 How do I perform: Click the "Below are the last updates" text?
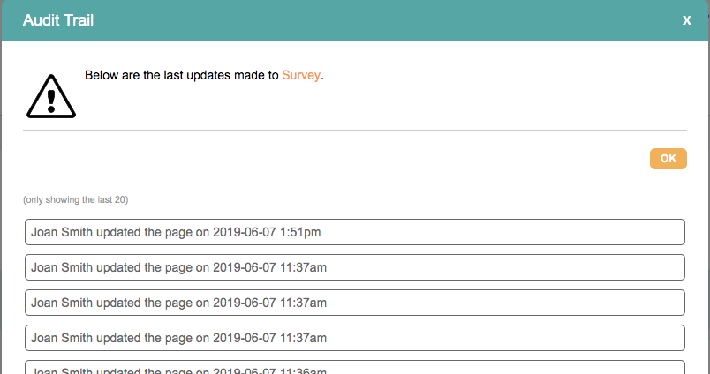(x=182, y=76)
